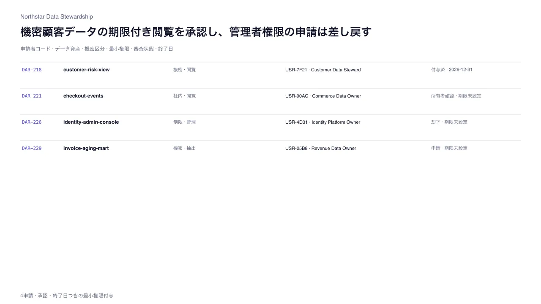Click the 機密 · 閲覧 classification cell
The image size is (541, 304).
[x=185, y=70]
